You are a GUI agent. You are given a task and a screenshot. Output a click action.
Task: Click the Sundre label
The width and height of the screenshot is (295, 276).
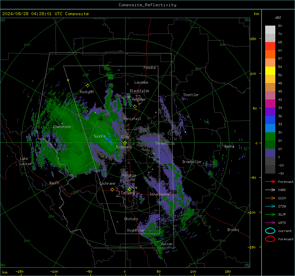click(99, 136)
